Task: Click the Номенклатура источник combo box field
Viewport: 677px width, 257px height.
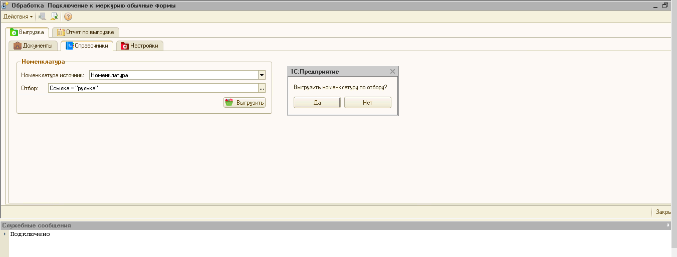Action: tap(173, 75)
